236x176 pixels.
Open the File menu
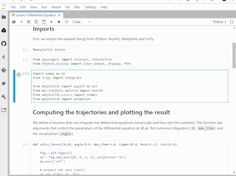(x=13, y=7)
